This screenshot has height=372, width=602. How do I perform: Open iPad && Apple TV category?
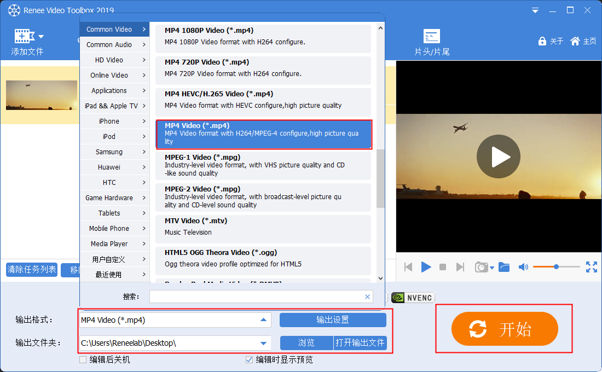[x=115, y=106]
